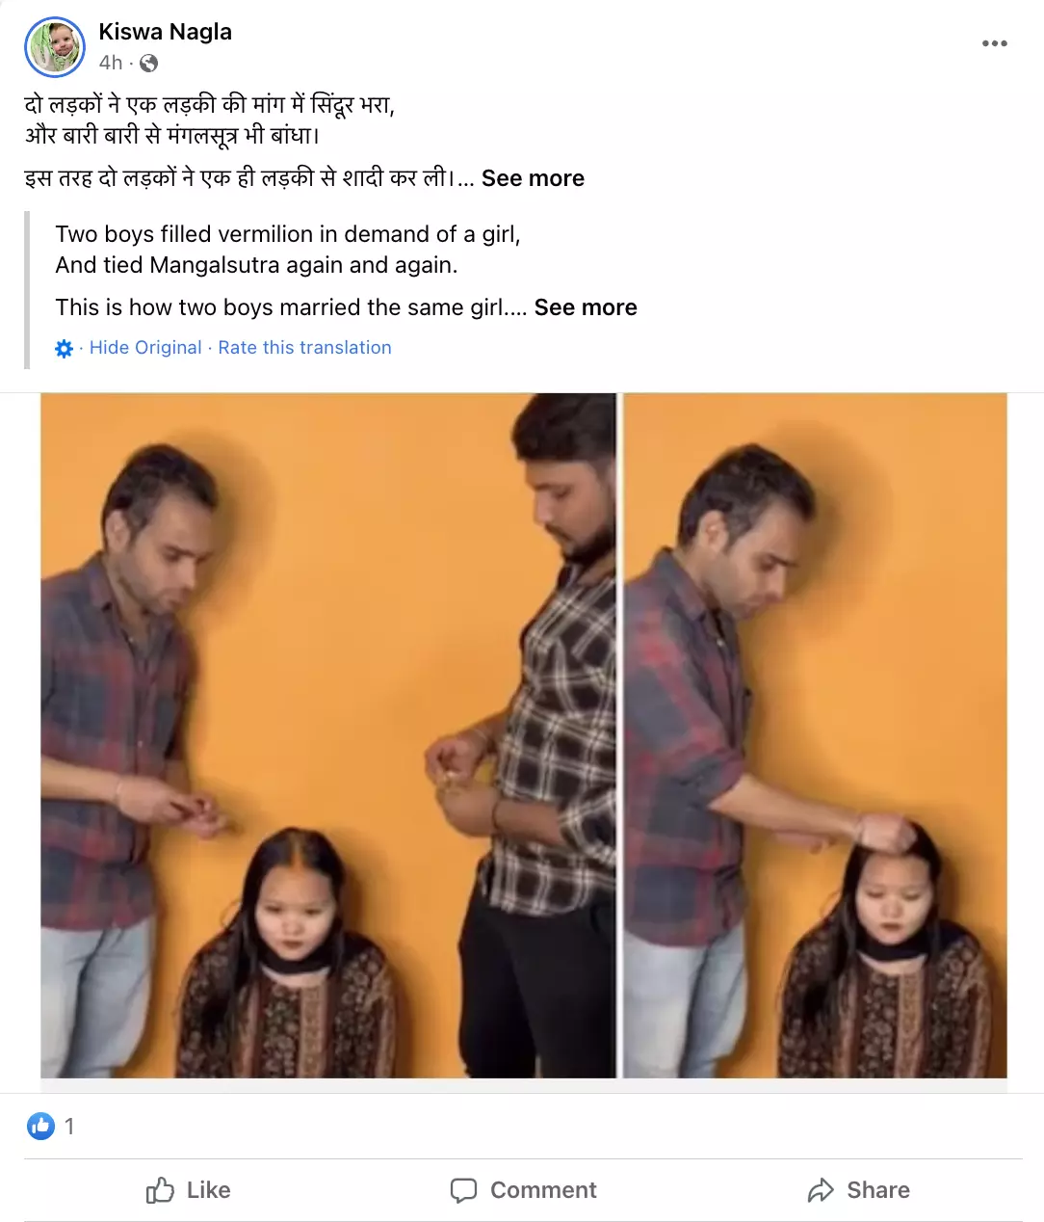Click the Comment speech bubble icon
The image size is (1044, 1222).
[463, 1190]
